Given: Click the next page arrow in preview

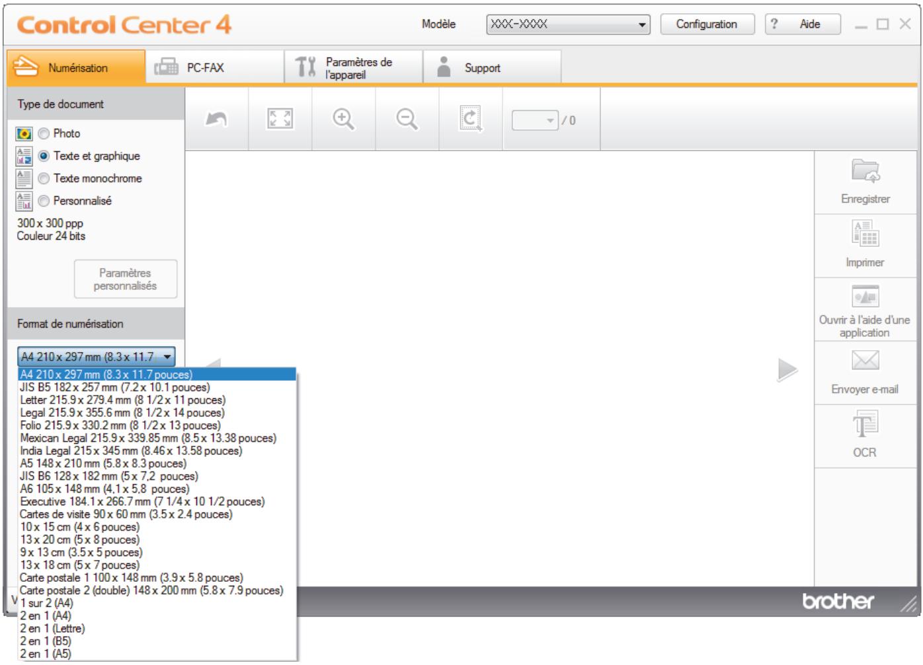Looking at the screenshot, I should (x=787, y=370).
